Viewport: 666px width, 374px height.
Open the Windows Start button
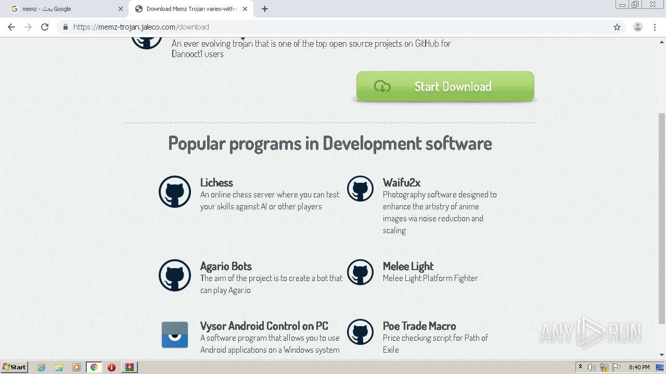14,367
